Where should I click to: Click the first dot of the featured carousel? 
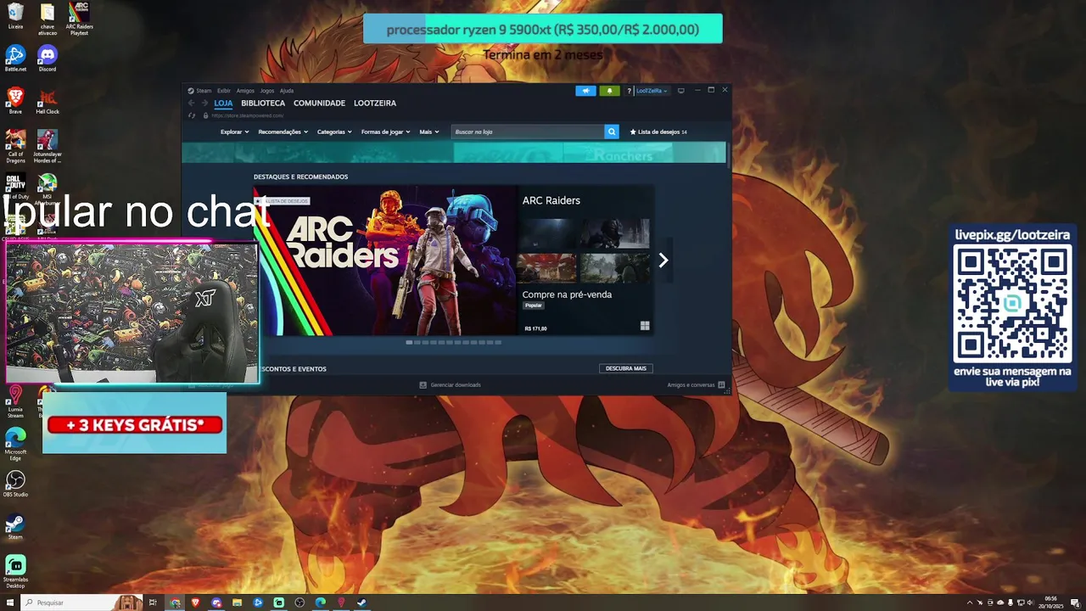(x=409, y=342)
